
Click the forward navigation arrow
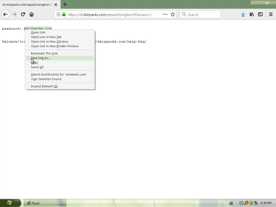click(14, 14)
